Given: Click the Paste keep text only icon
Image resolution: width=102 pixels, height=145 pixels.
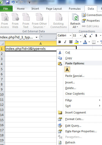Looking at the screenshot, I should [67, 69].
